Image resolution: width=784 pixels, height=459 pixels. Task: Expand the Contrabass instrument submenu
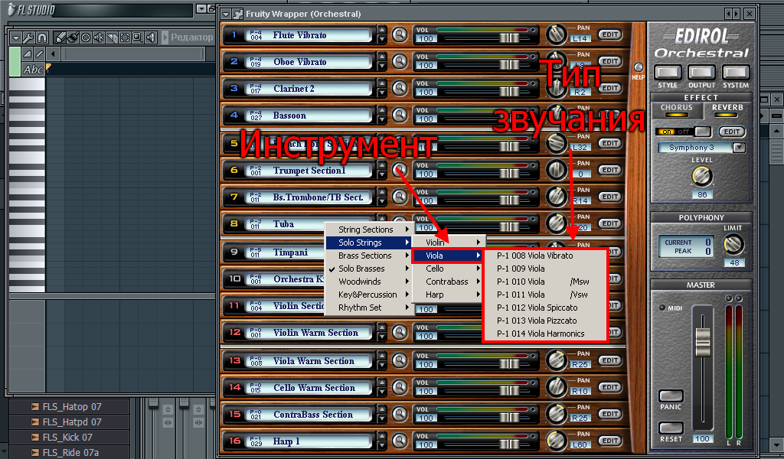[x=447, y=282]
